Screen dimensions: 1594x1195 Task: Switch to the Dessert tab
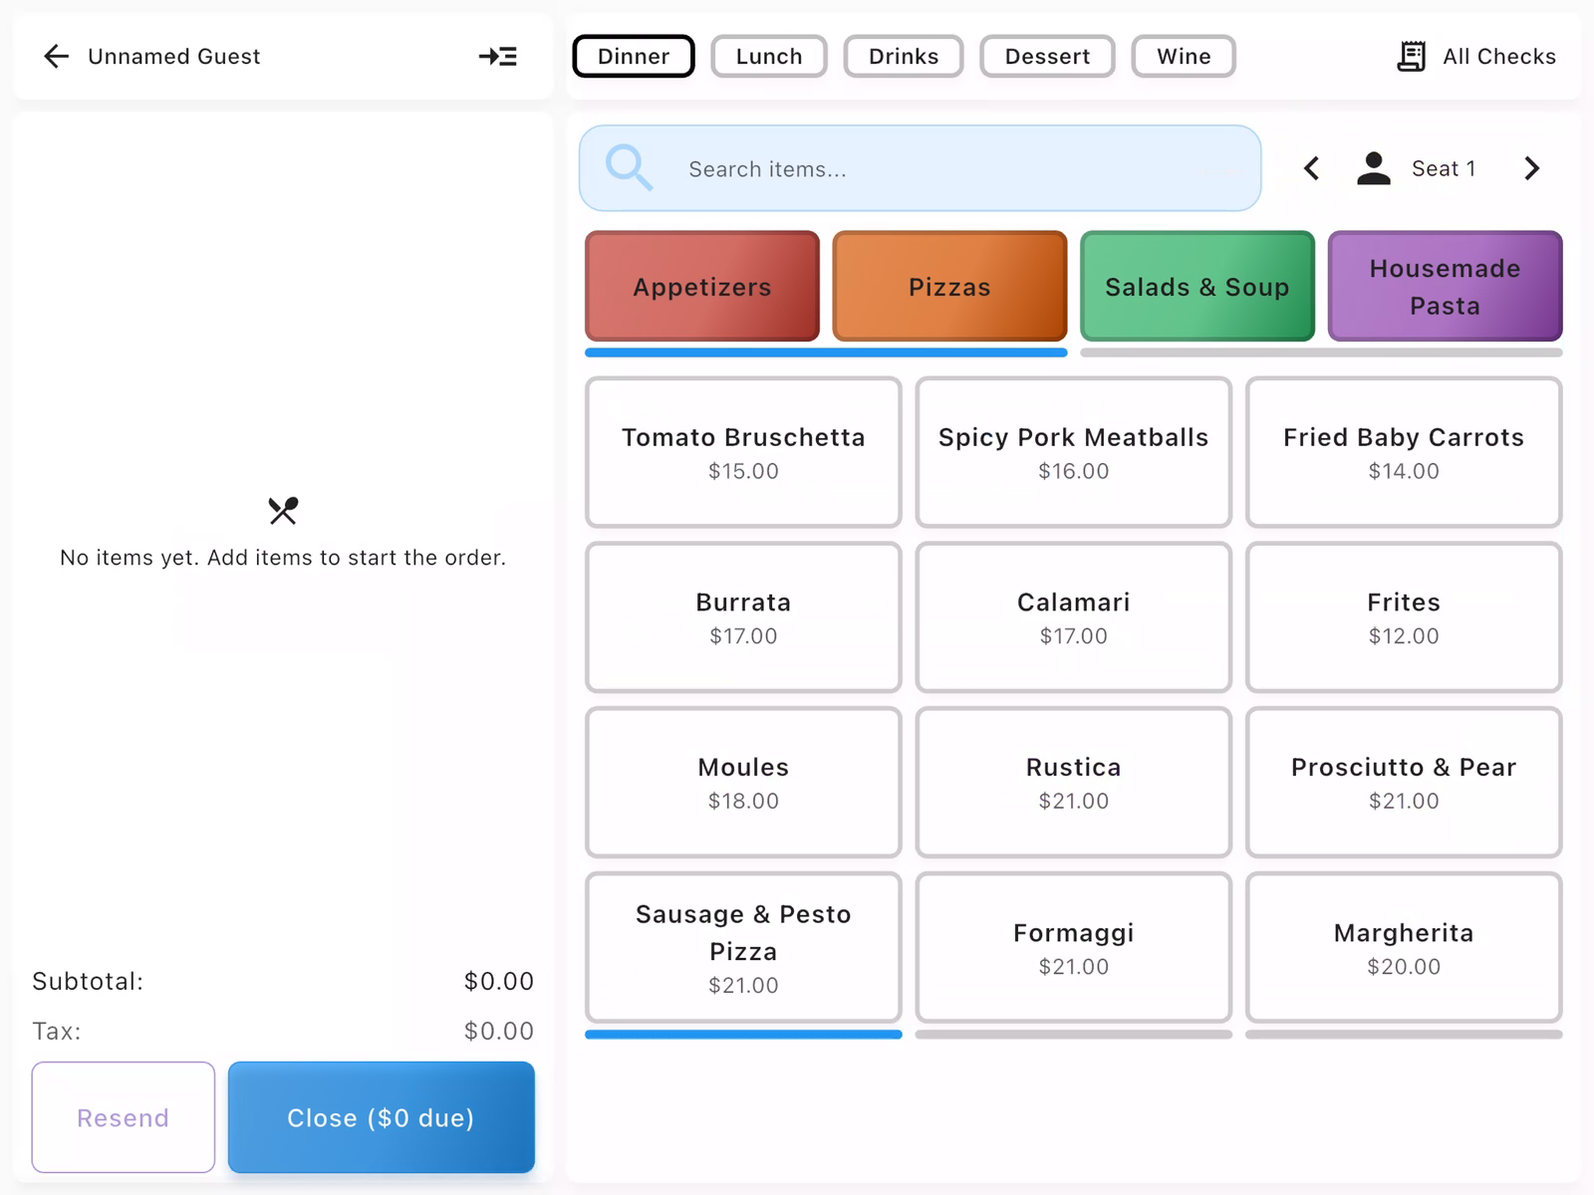point(1047,56)
